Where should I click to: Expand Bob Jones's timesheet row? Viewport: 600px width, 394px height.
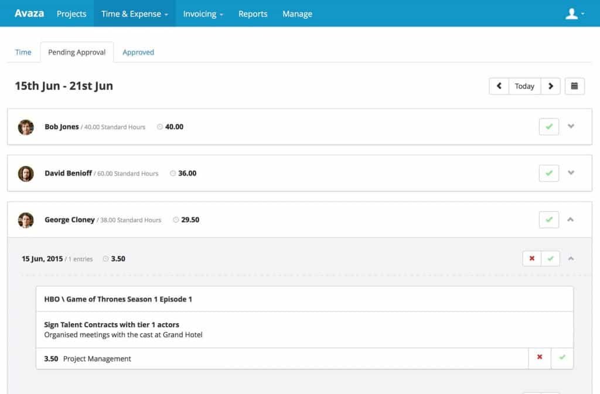(571, 126)
